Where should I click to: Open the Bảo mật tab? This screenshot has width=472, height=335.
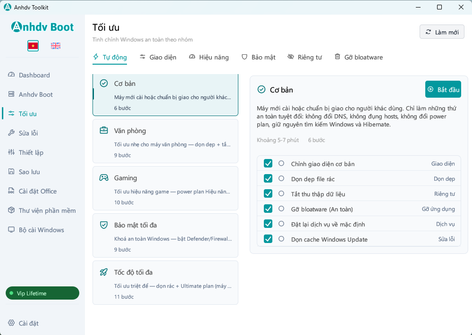pos(258,57)
